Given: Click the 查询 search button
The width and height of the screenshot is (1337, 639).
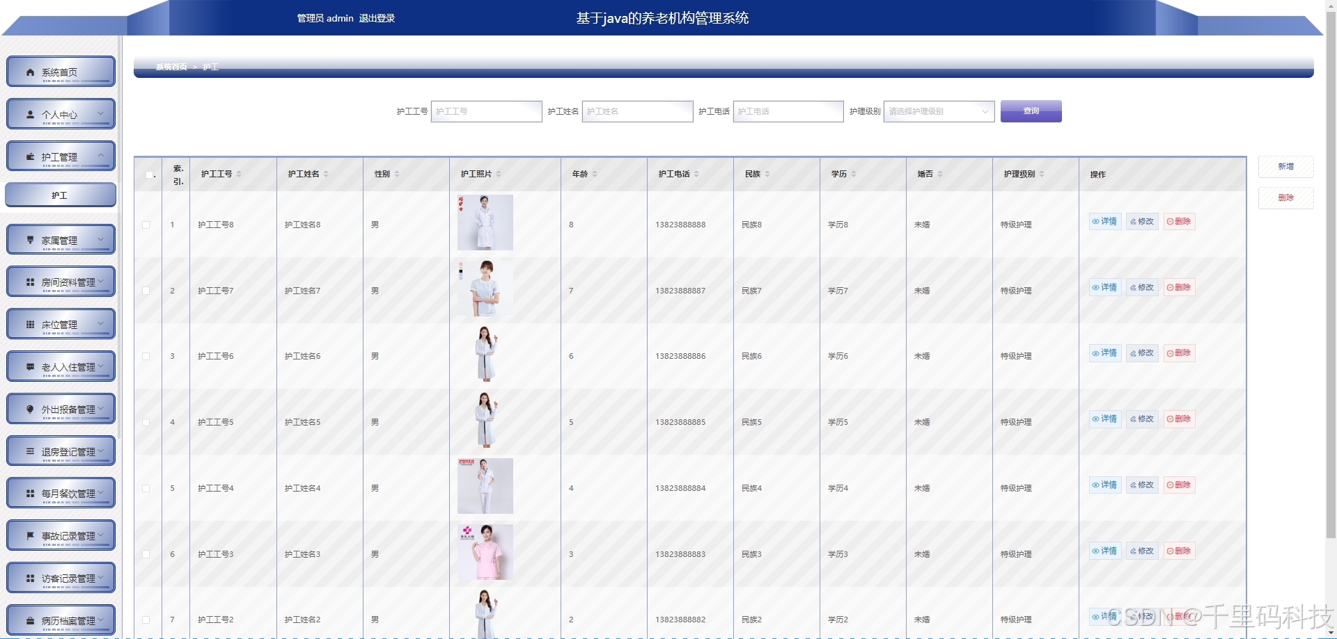Looking at the screenshot, I should click(1031, 111).
